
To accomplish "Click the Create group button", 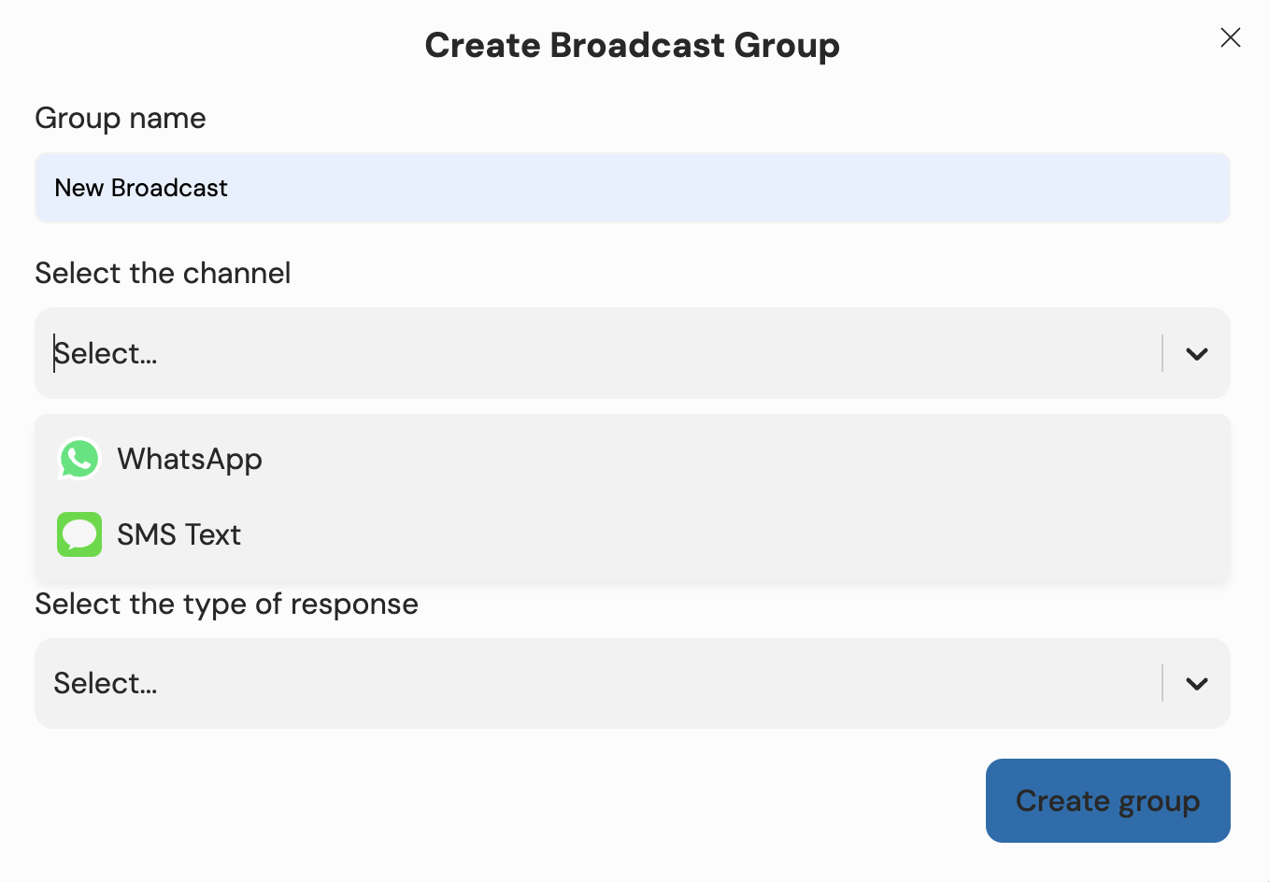I will (1108, 801).
